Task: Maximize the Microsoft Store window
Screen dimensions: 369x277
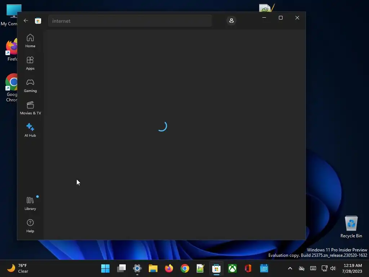Action: 280,18
